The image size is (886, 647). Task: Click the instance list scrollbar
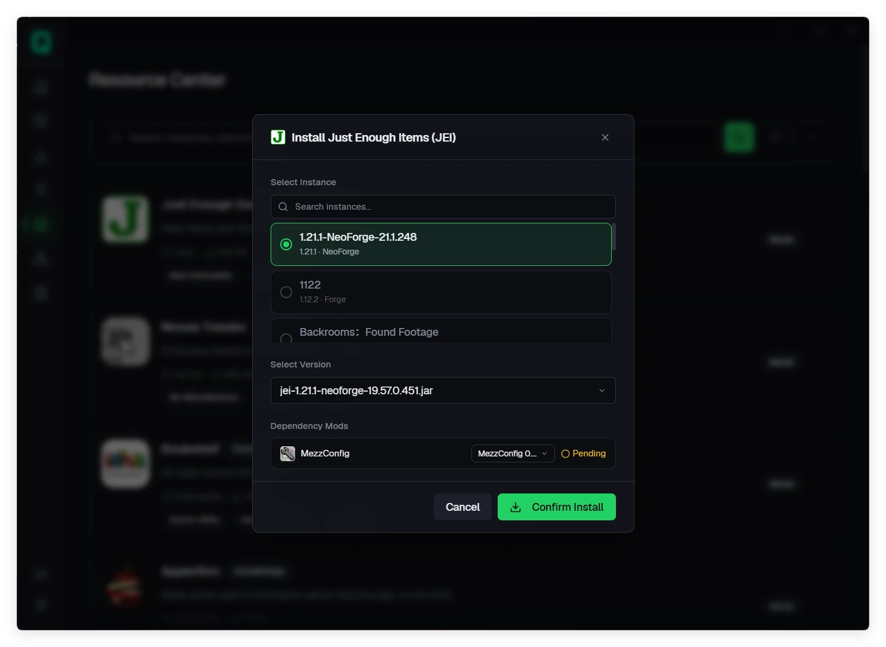[614, 237]
